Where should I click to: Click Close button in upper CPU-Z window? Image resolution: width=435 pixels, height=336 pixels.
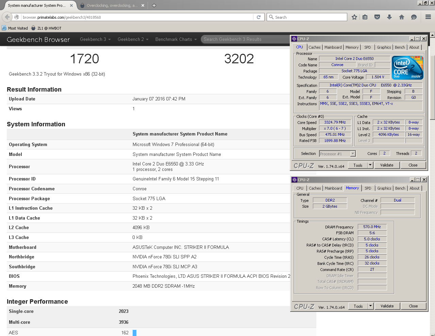pos(413,165)
